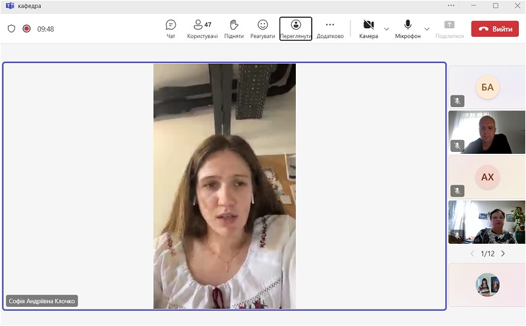526x326 pixels.
Task: Expand the microphone options dropdown arrow
Action: coord(427,29)
